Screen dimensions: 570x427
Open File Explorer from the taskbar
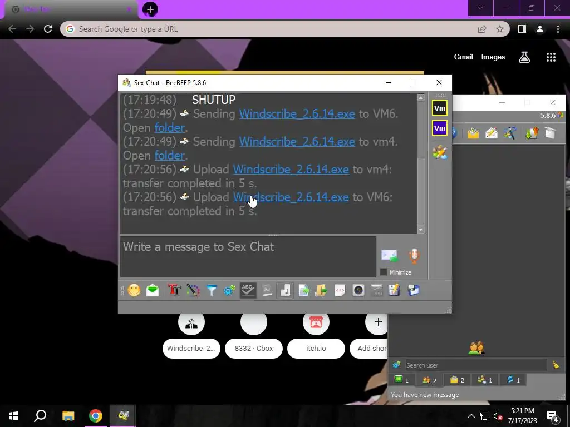[x=68, y=416]
